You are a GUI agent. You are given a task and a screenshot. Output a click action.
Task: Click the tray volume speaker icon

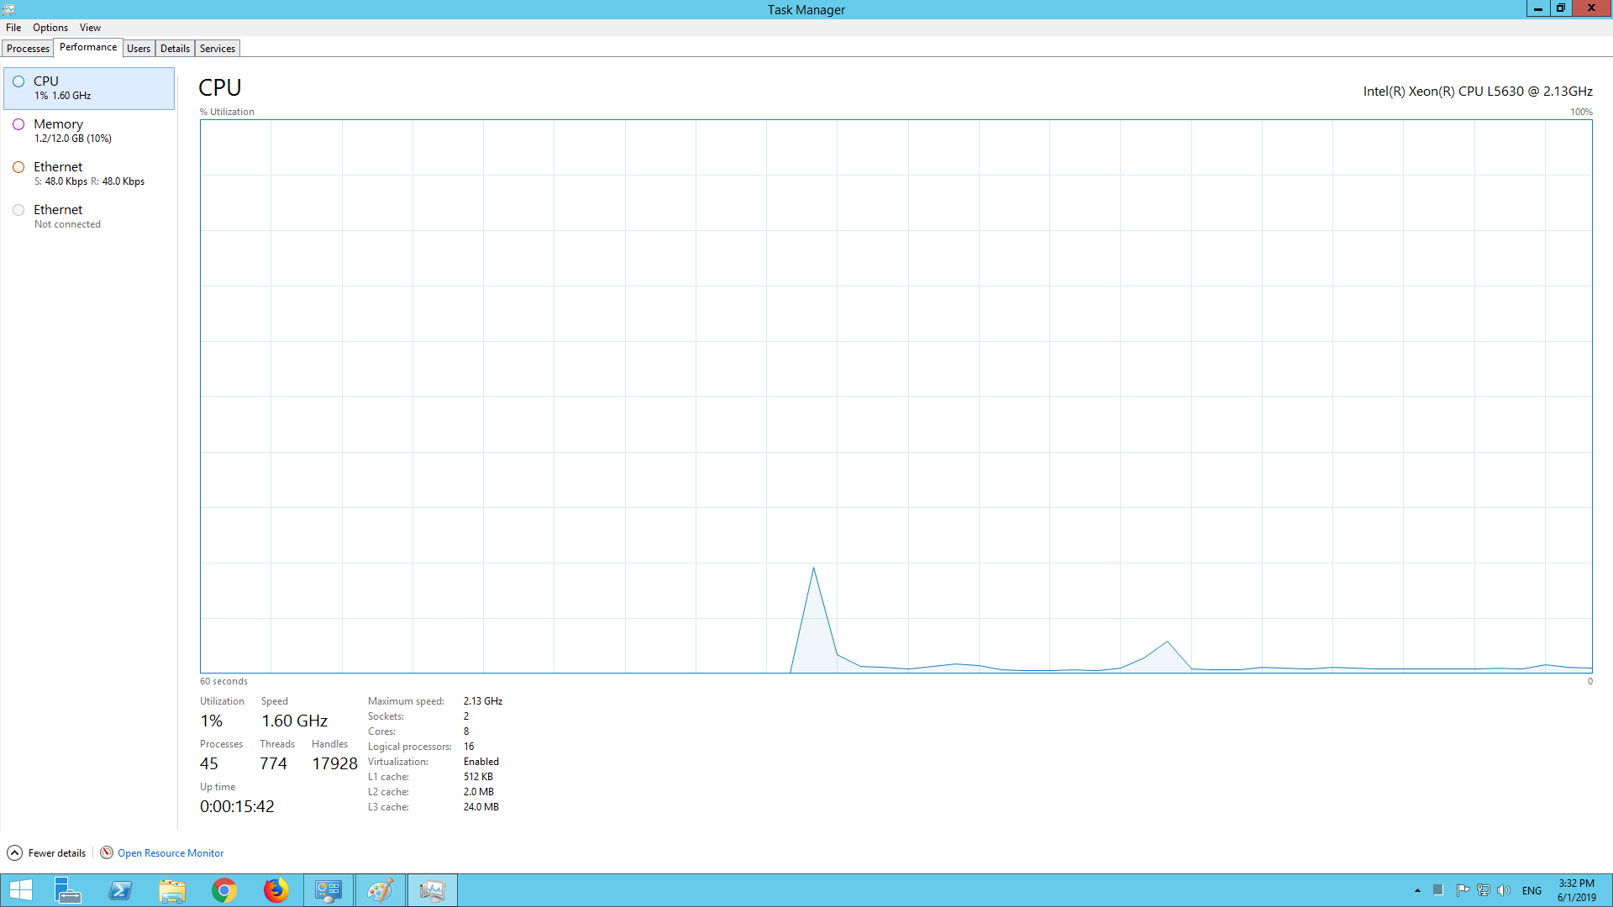[x=1503, y=890]
